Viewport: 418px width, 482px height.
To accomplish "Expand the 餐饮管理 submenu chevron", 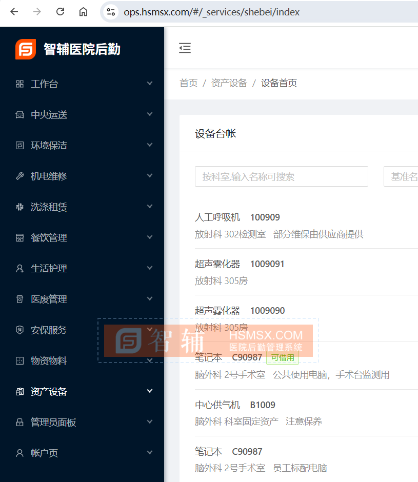I will click(x=150, y=237).
